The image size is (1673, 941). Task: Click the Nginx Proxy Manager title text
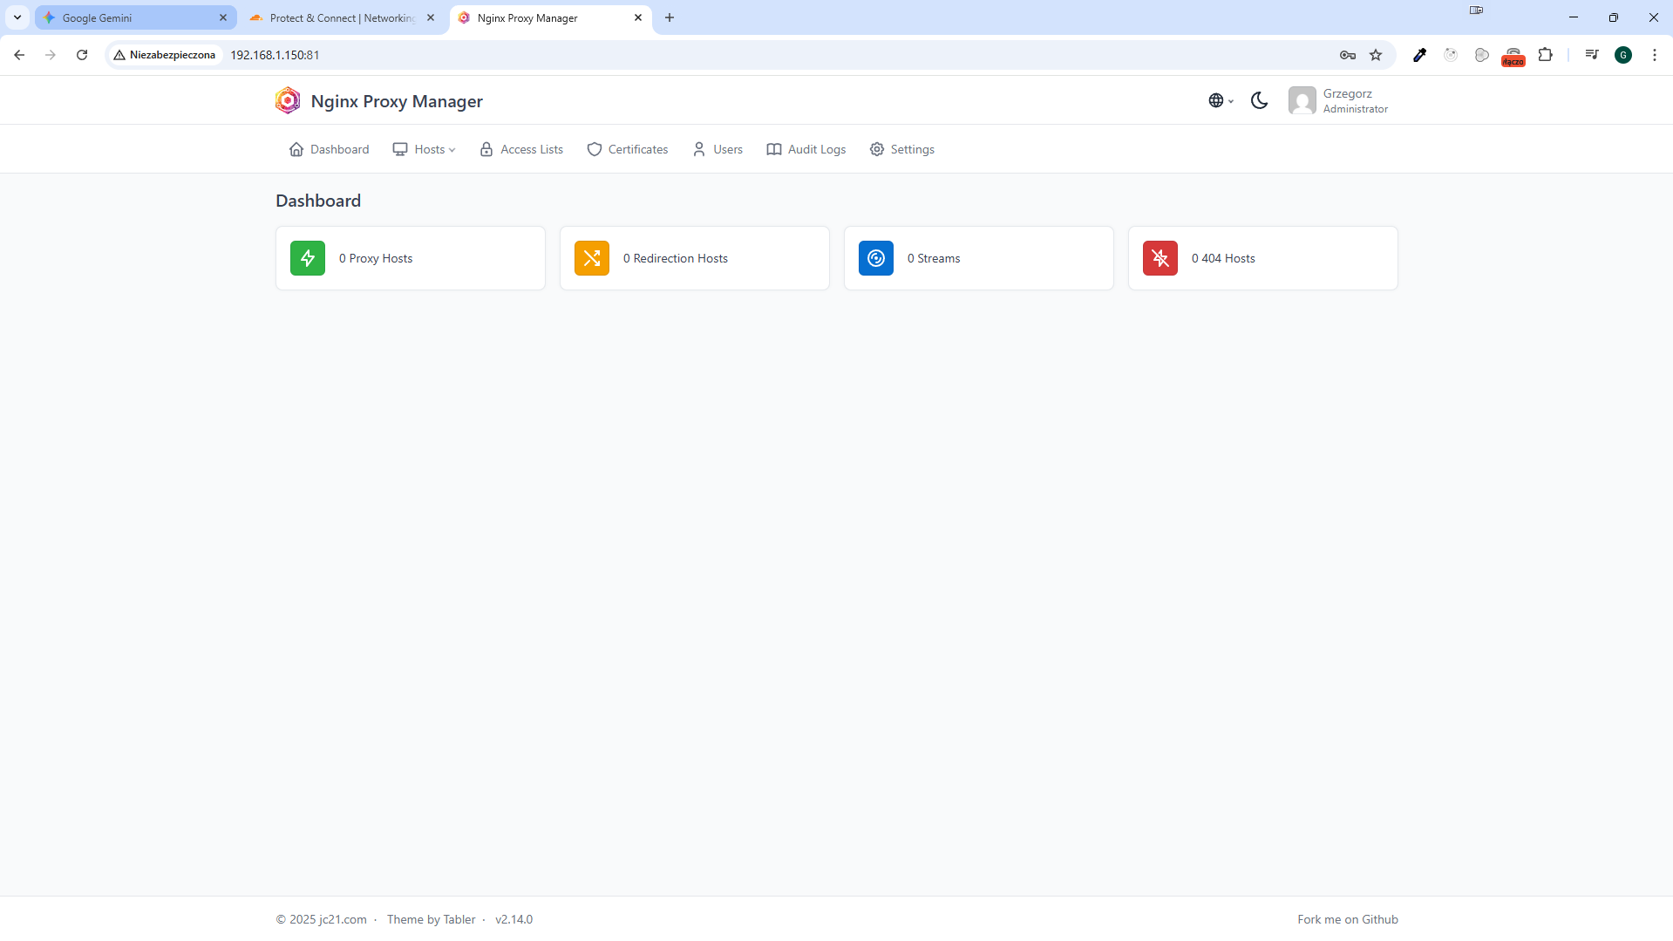397,101
